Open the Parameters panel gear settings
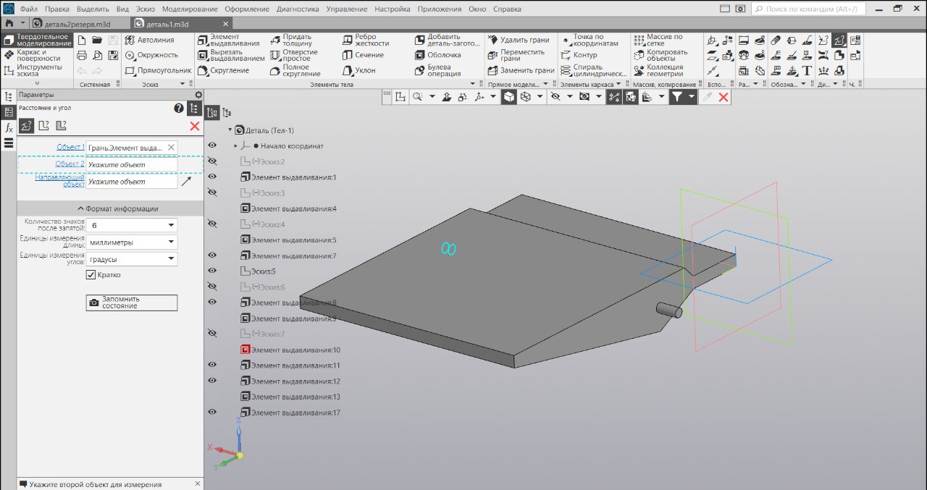Screen dimensions: 927x490 (x=198, y=95)
